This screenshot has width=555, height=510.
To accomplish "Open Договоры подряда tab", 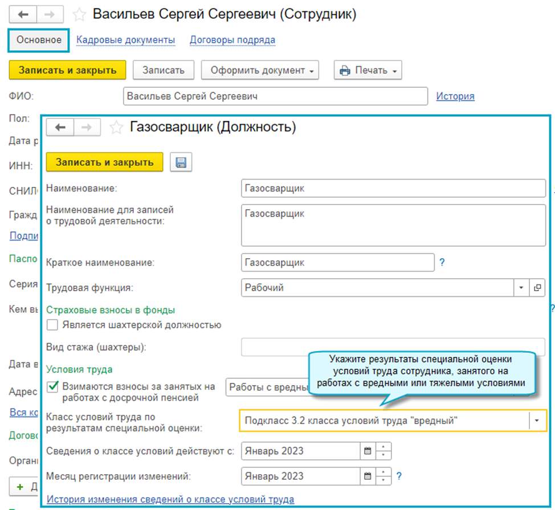I will coord(232,40).
